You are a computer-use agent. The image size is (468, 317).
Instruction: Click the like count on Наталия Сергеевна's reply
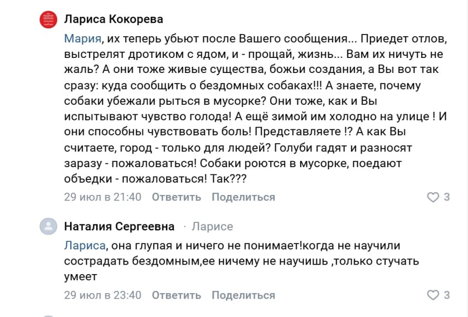point(447,295)
